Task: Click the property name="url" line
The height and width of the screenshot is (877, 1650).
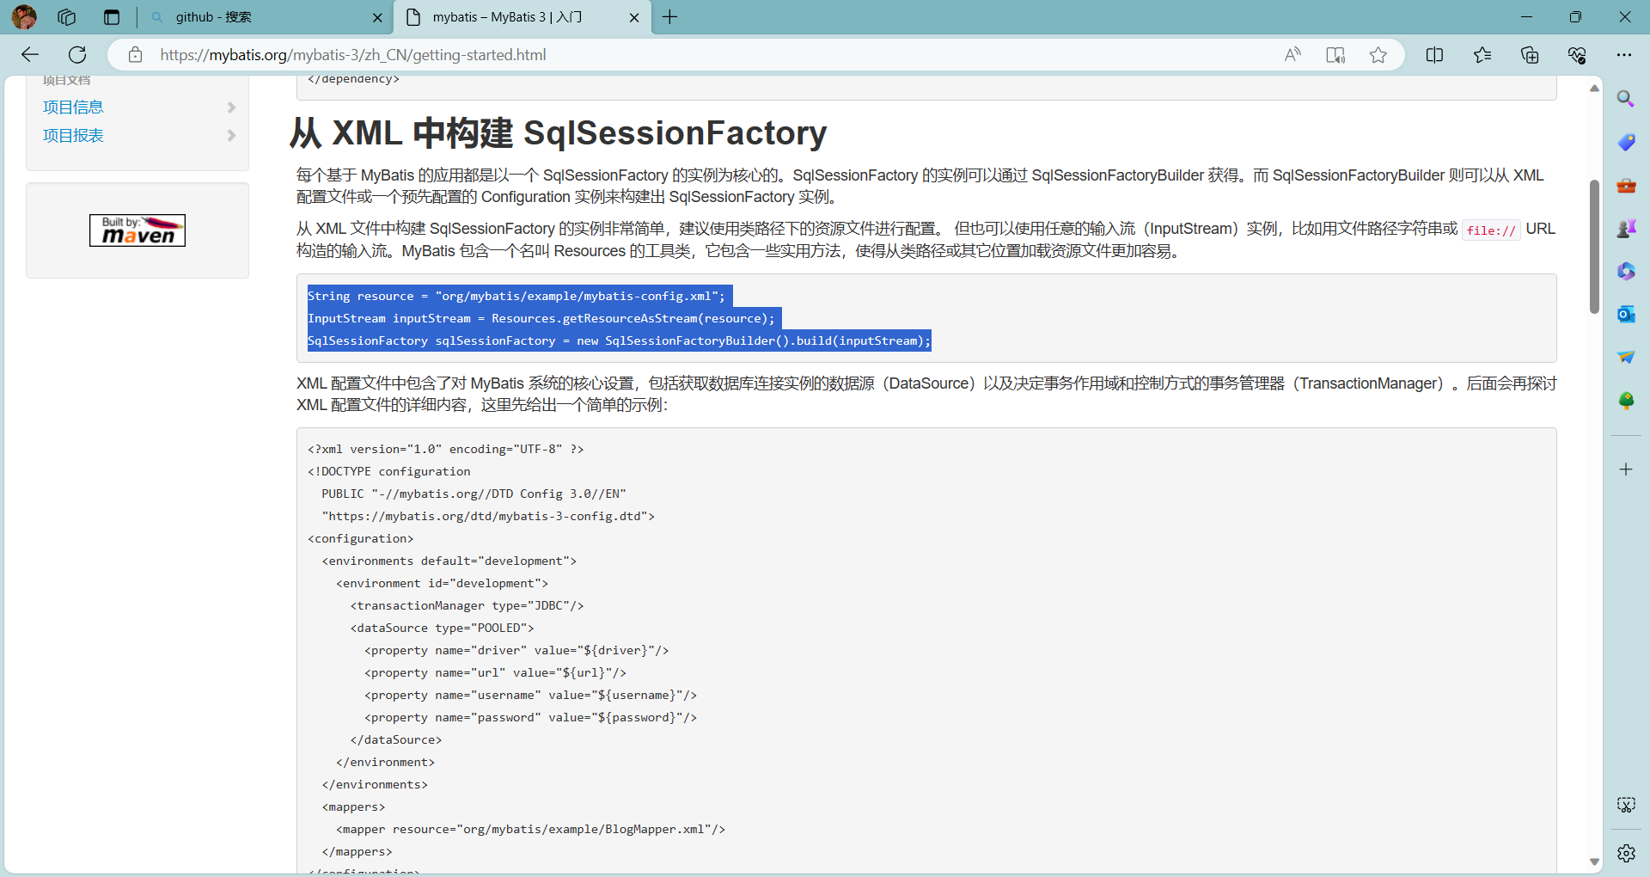Action: 496,672
